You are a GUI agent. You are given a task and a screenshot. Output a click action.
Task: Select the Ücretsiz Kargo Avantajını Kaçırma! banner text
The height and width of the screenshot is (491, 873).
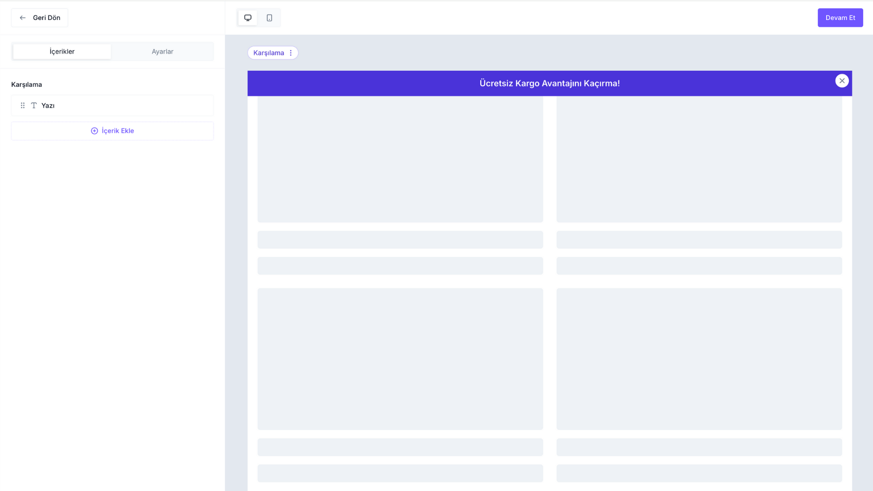pyautogui.click(x=550, y=83)
